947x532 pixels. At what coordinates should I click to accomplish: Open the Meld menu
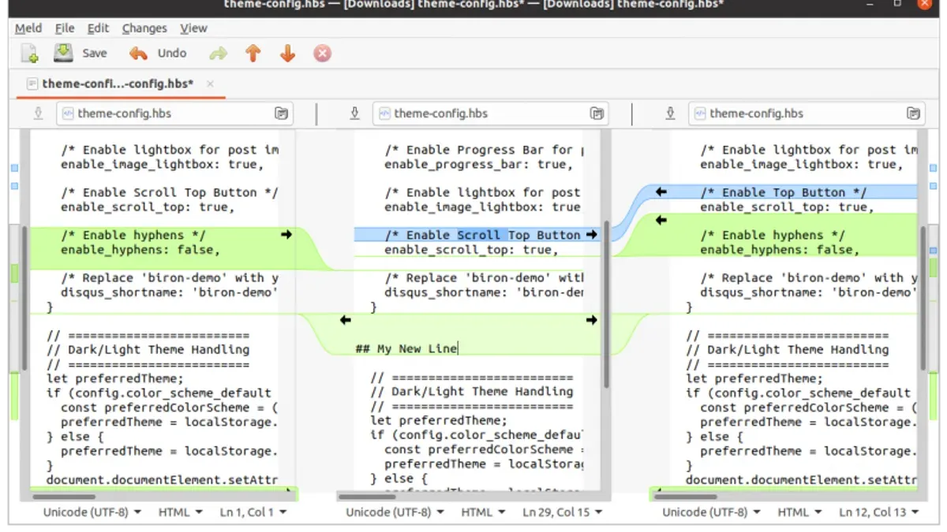coord(28,28)
